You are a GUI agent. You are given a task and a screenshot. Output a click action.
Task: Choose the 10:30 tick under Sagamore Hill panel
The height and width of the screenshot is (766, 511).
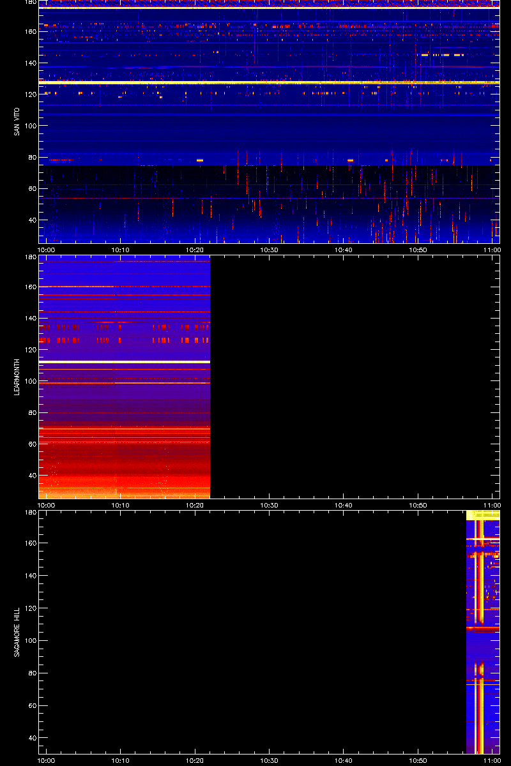point(270,760)
